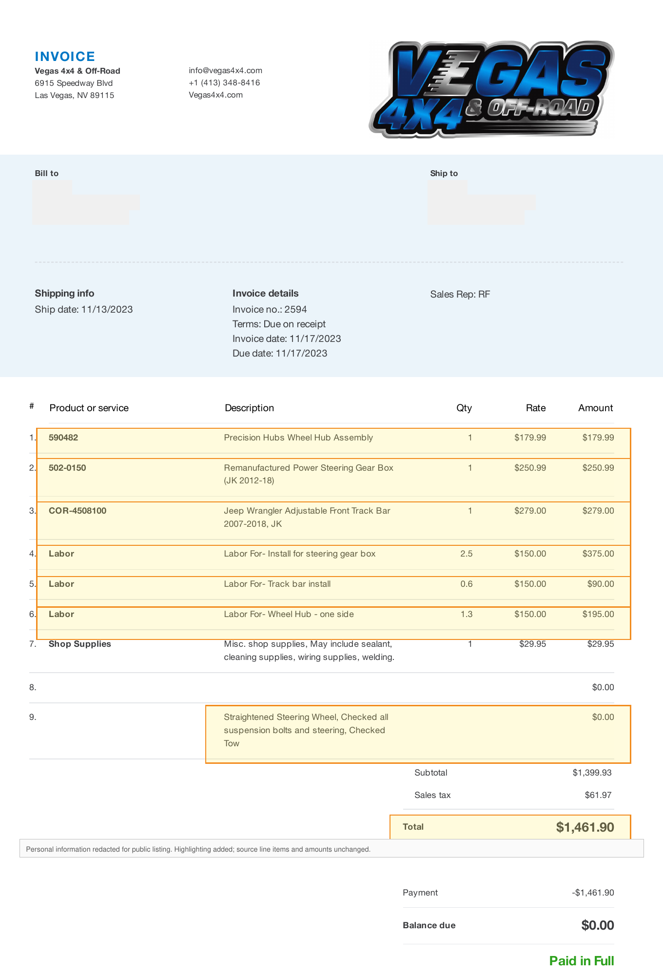Click the $179.99 rate in the 590482 row
Viewport: 663px width, 977px height.
(x=530, y=438)
